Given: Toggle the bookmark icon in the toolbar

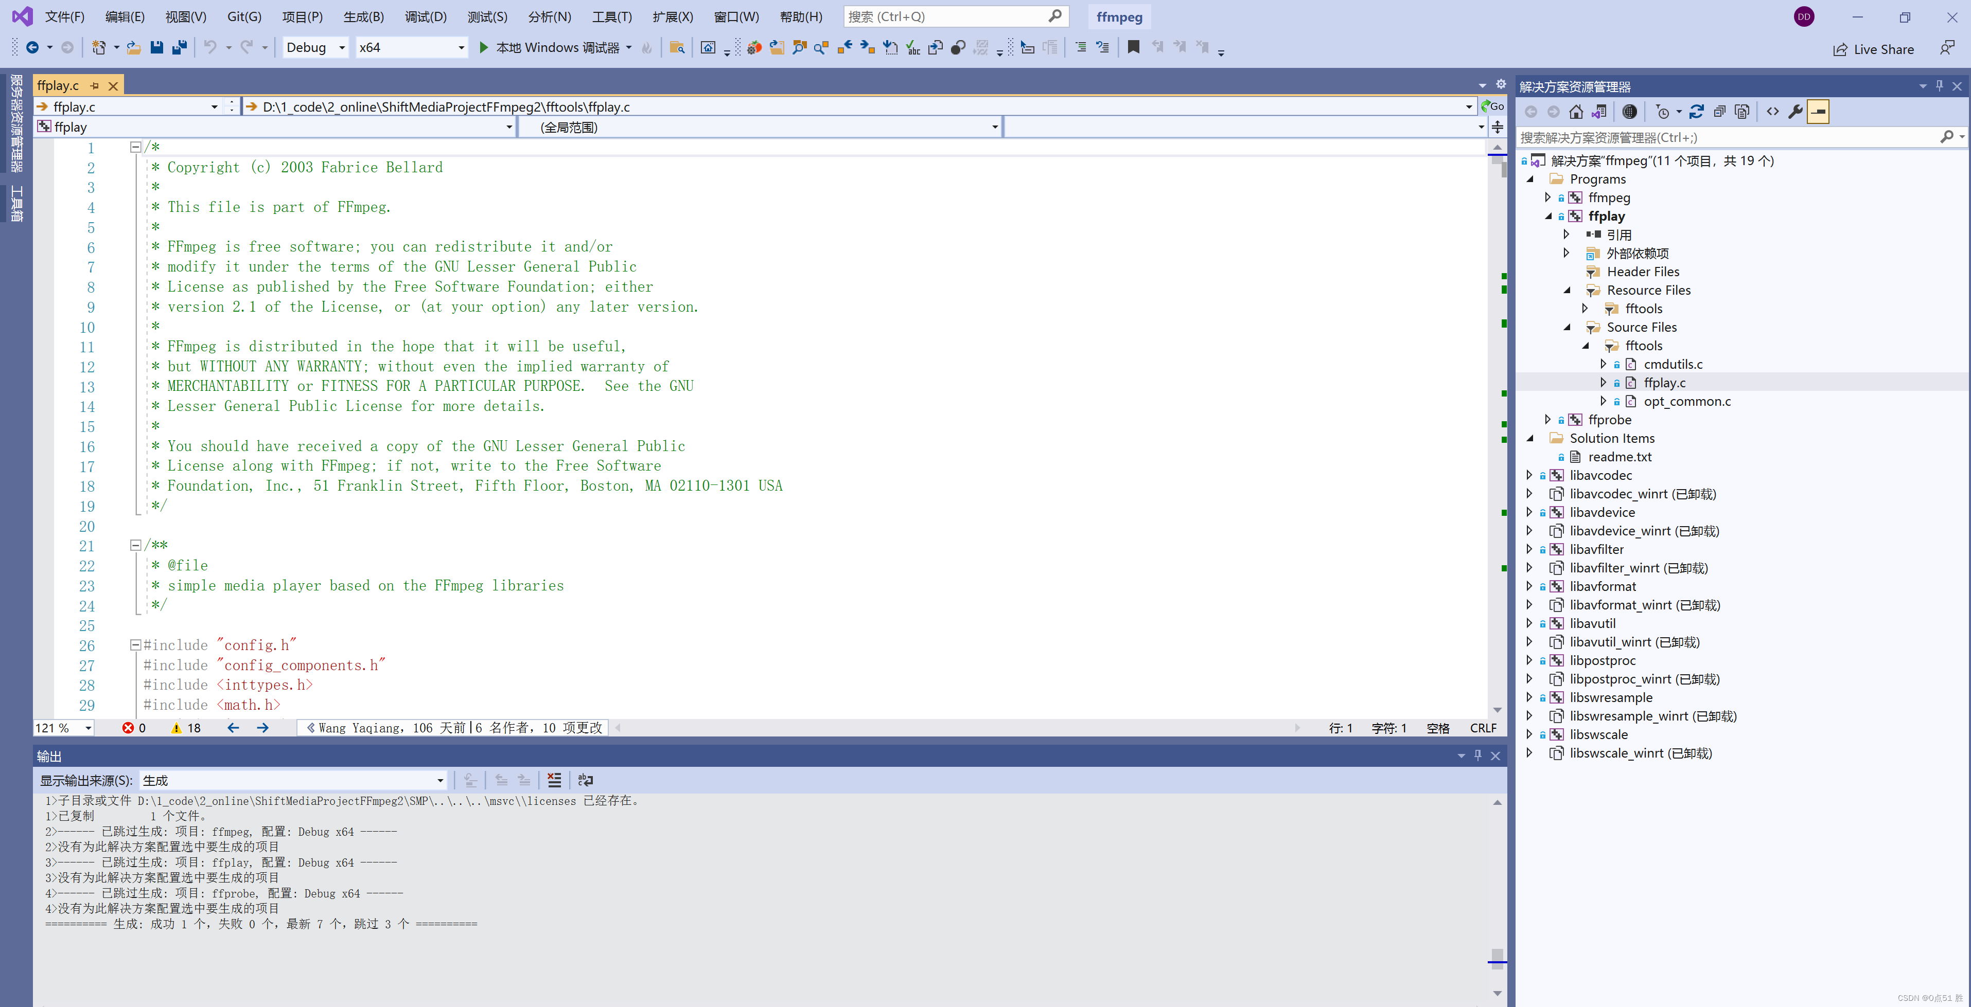Looking at the screenshot, I should (1133, 47).
